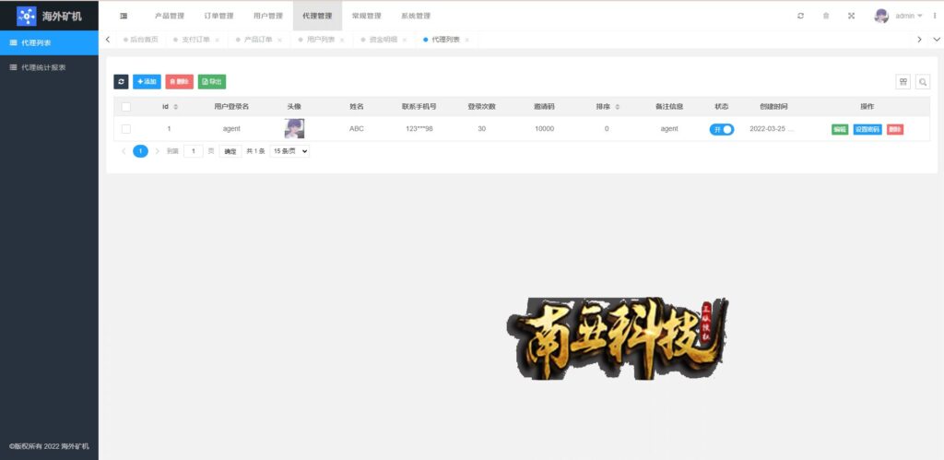Open the 订单管理 menu

[x=219, y=17]
